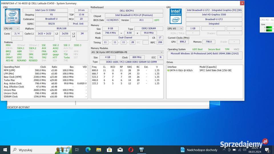Click the SSPEC value SR23X
274x154 pixels.
pos(51,24)
